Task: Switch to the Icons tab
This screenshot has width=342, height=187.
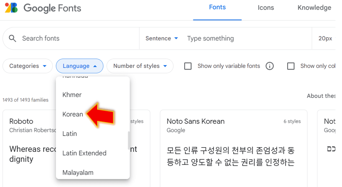Action: point(266,8)
